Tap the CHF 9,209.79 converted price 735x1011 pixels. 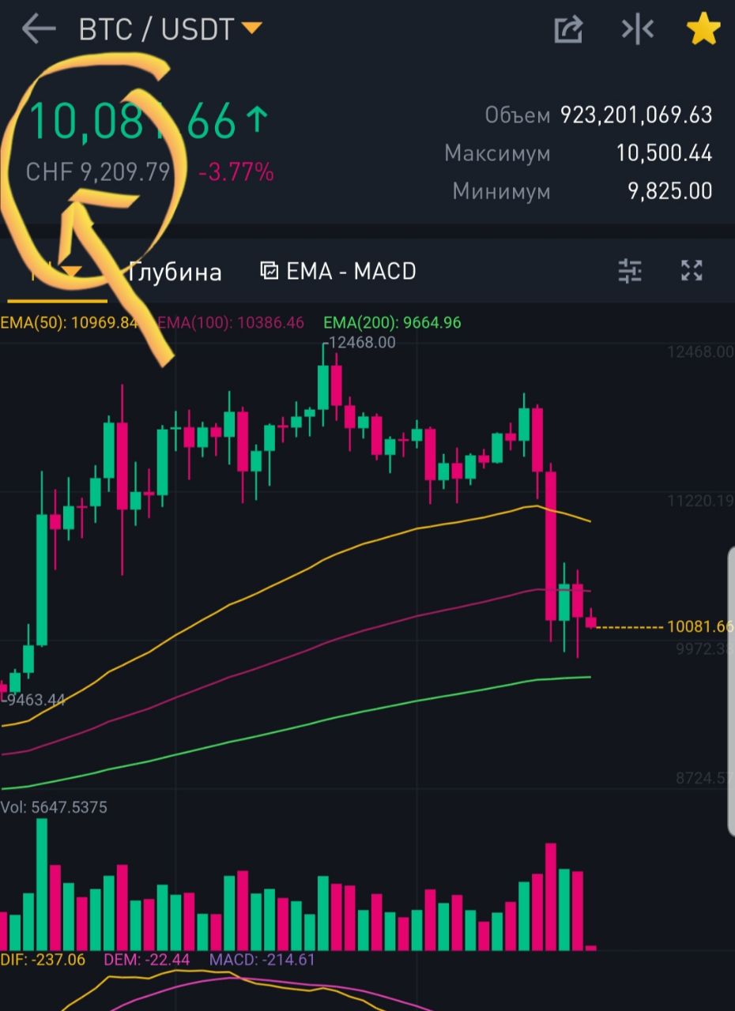(x=98, y=171)
